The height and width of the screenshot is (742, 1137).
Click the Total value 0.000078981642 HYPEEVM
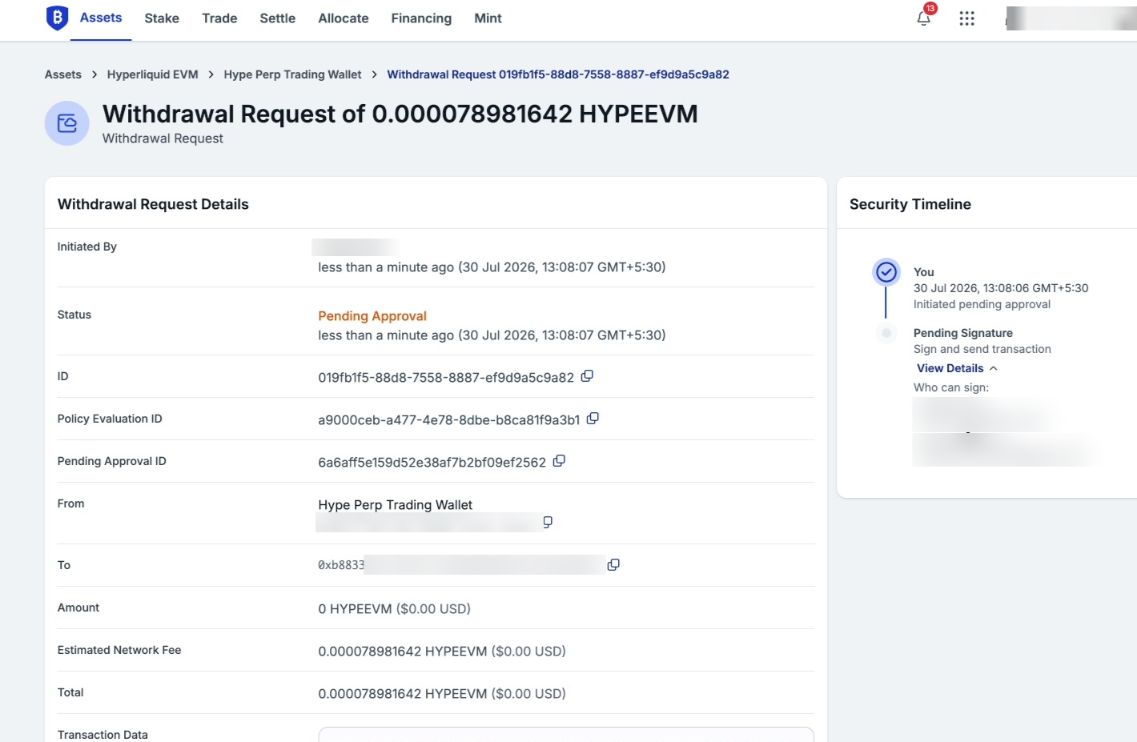coord(442,694)
